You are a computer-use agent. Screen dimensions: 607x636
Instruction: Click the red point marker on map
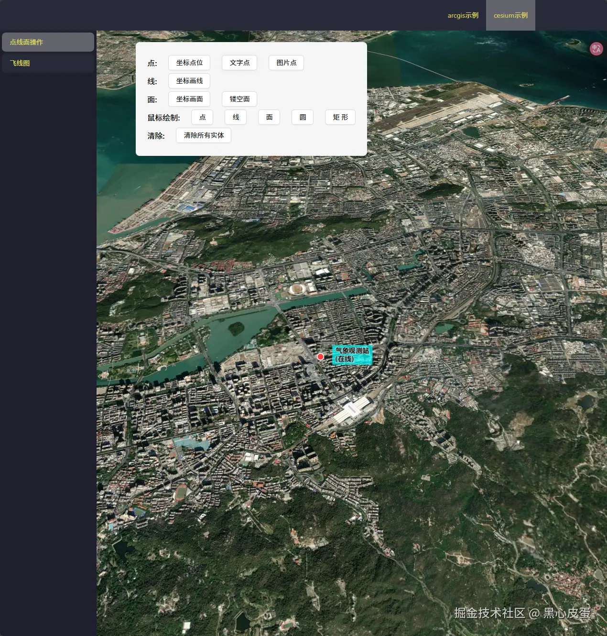(320, 357)
